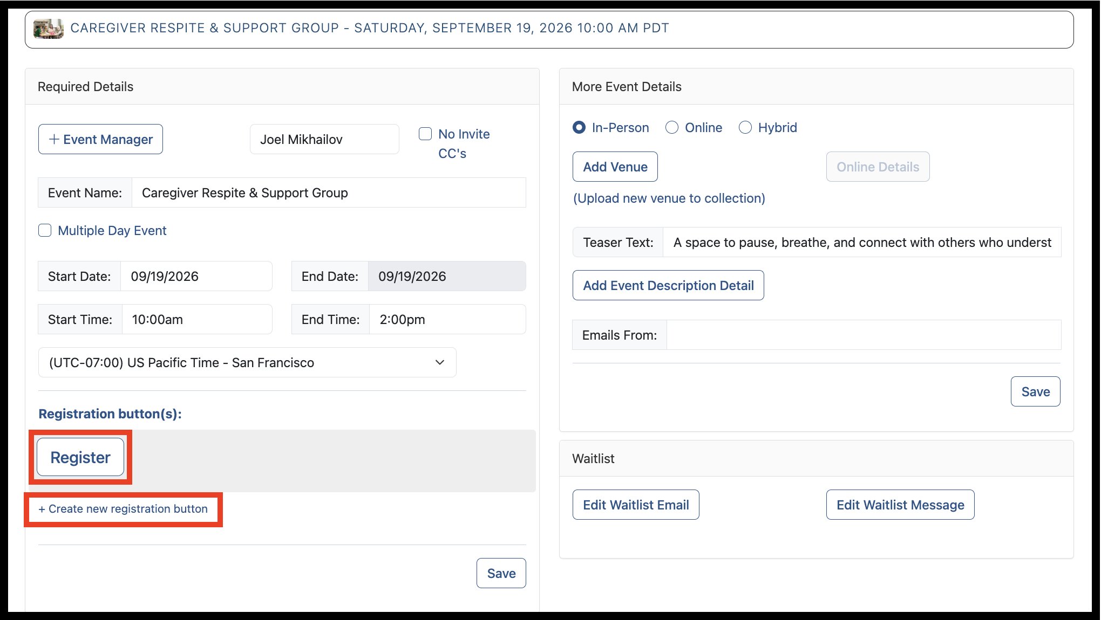The height and width of the screenshot is (620, 1101).
Task: Click the event thumbnail image in header
Action: tap(49, 29)
